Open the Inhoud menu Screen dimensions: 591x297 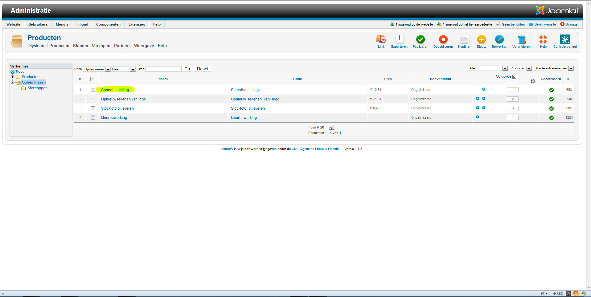click(x=82, y=25)
